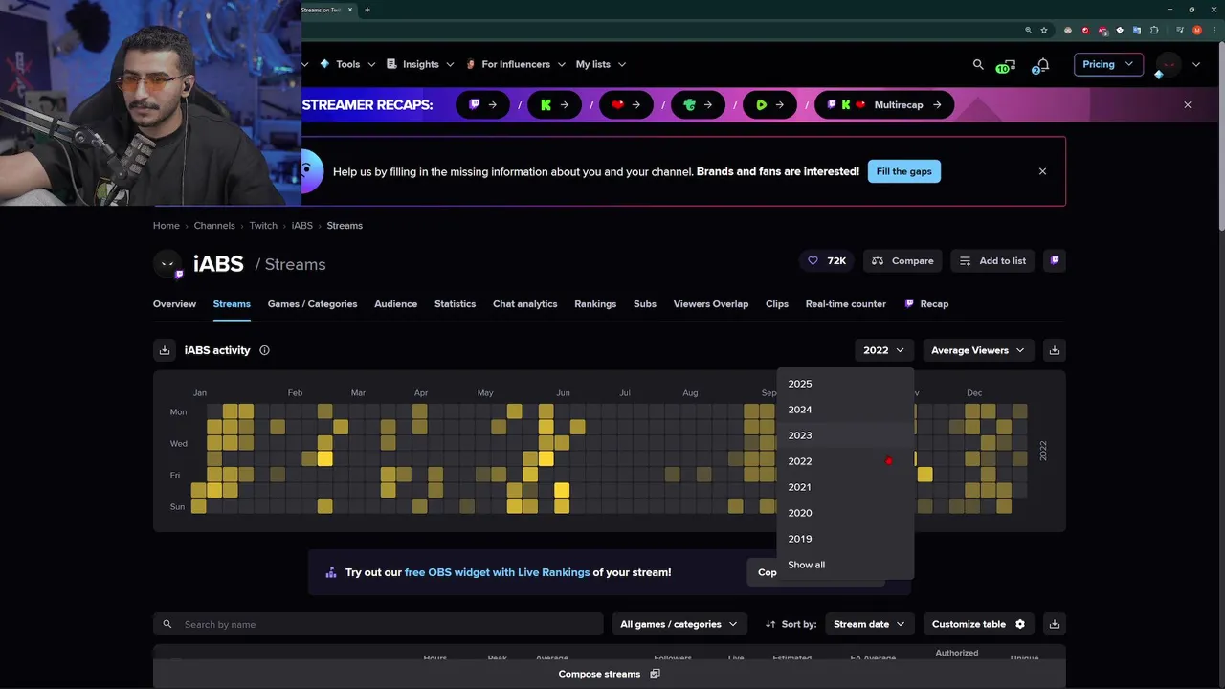
Task: Open the Insights menu
Action: pyautogui.click(x=420, y=64)
